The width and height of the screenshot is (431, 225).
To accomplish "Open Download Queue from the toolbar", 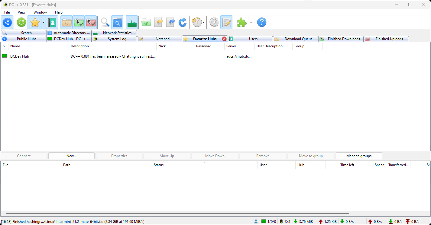I will 66,22.
